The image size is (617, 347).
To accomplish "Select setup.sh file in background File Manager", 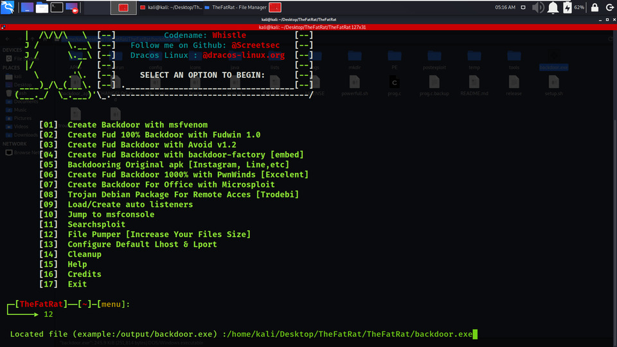I will coord(553,86).
